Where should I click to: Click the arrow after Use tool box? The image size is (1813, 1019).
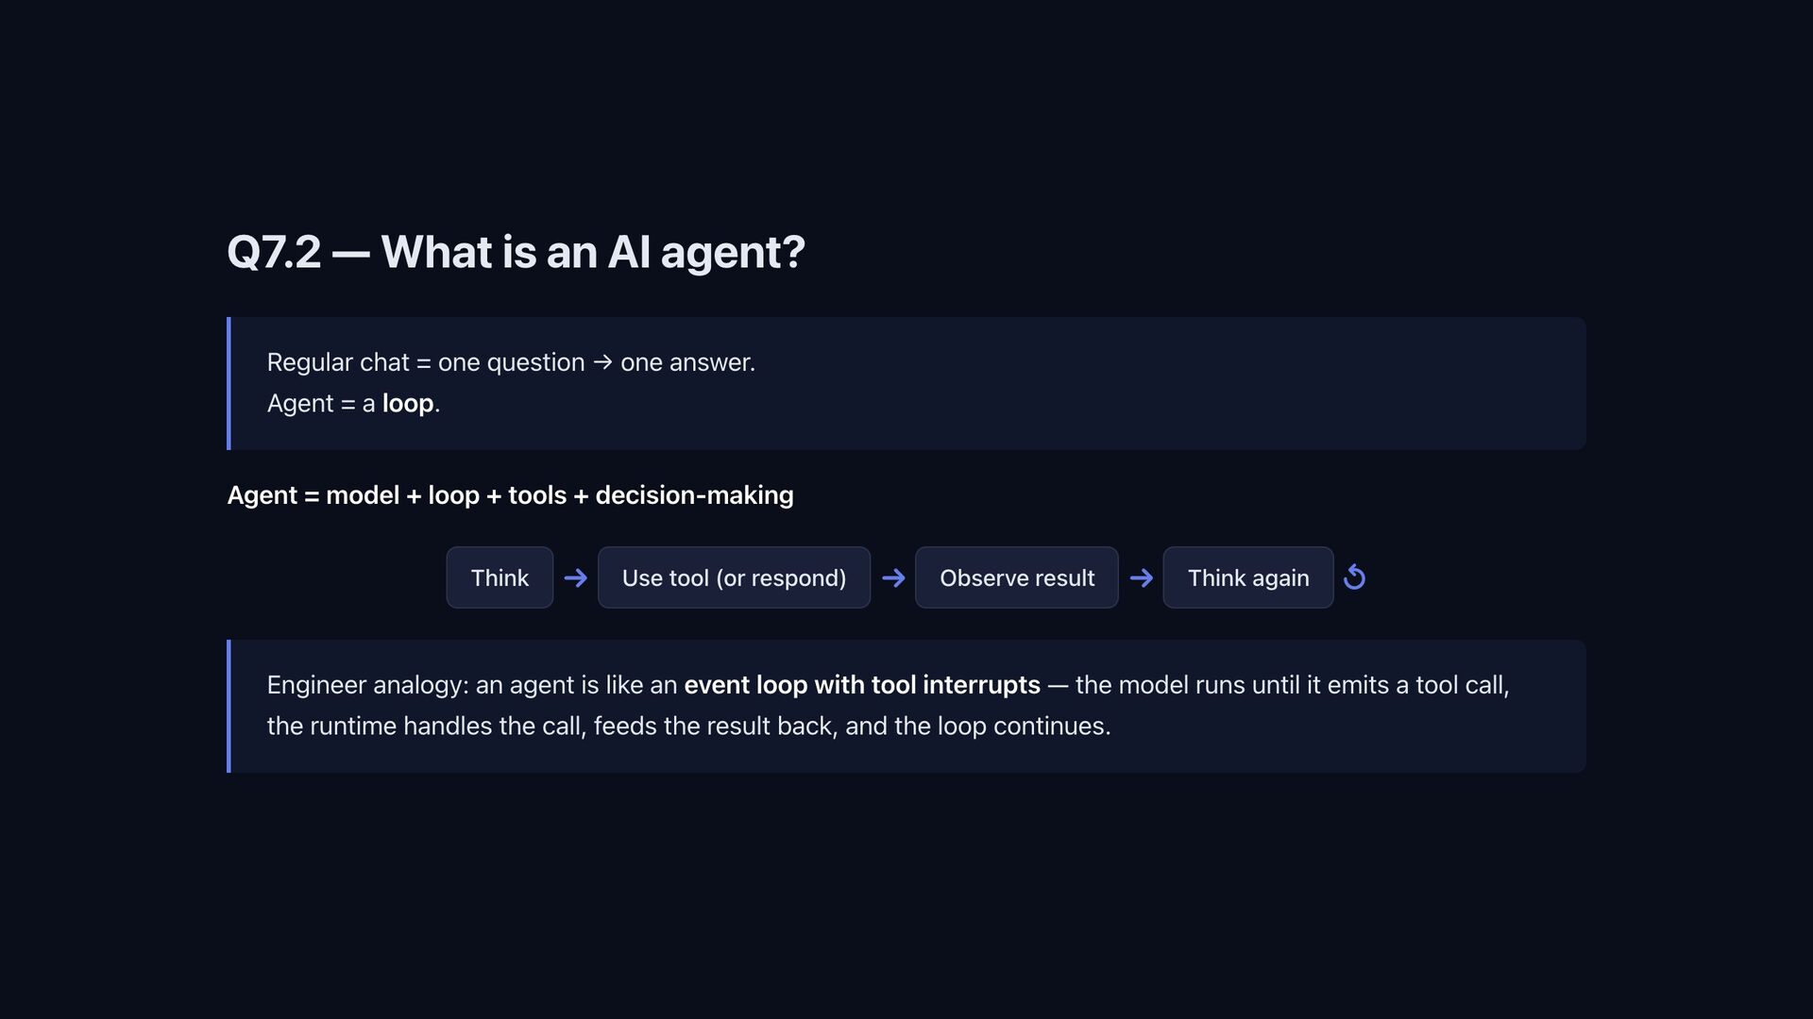[892, 577]
